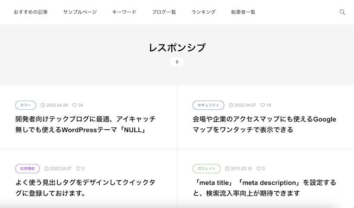Go to ブログ一覧 page
The width and height of the screenshot is (354, 208).
point(164,12)
